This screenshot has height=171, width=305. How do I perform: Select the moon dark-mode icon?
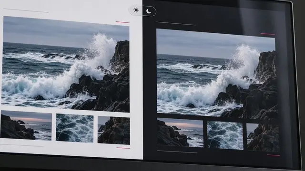pos(149,11)
